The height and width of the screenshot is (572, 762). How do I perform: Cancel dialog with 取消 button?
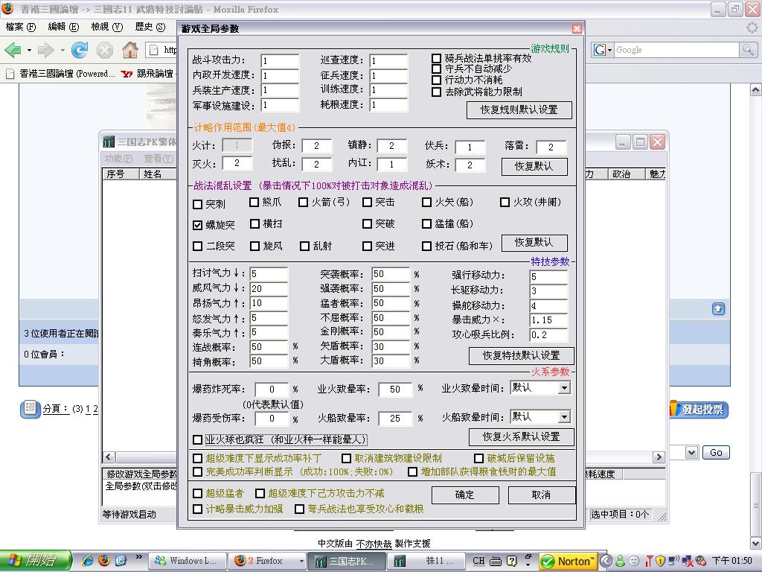coord(542,495)
